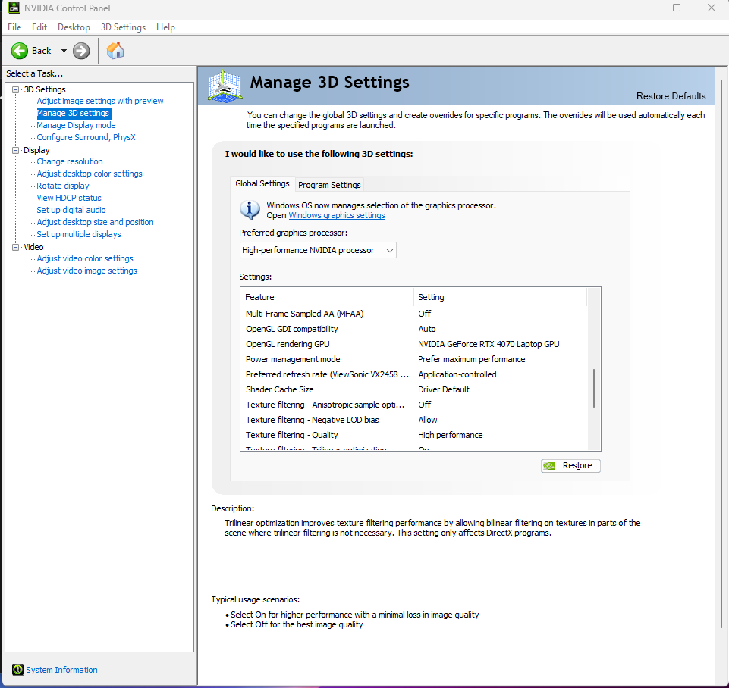The width and height of the screenshot is (729, 688).
Task: Select OpenGL GDI compatibility row
Action: pos(413,329)
